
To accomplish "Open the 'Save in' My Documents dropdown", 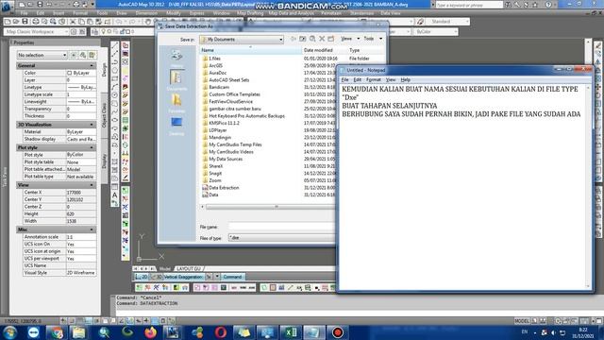I will [x=242, y=40].
